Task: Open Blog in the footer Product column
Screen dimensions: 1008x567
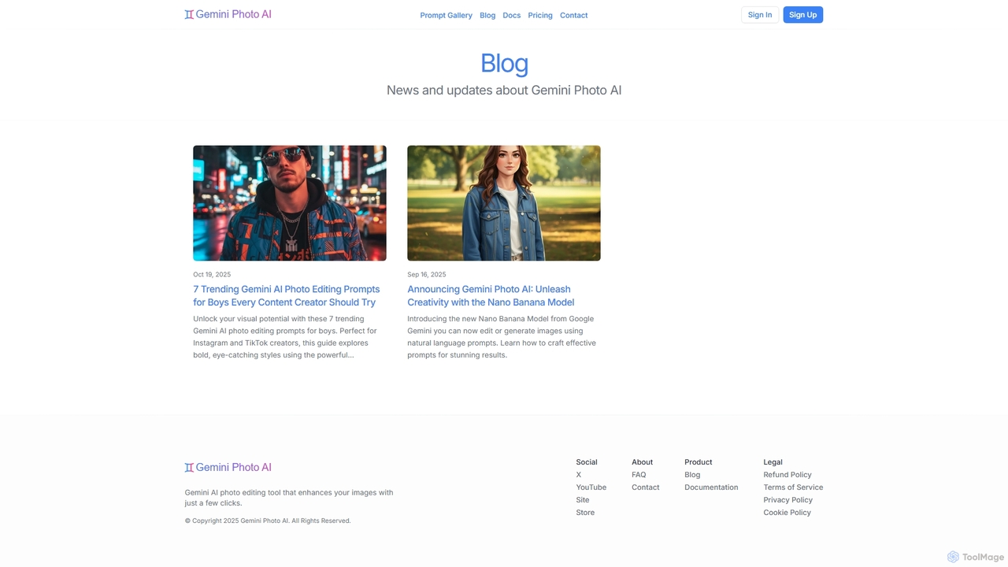Action: click(692, 475)
